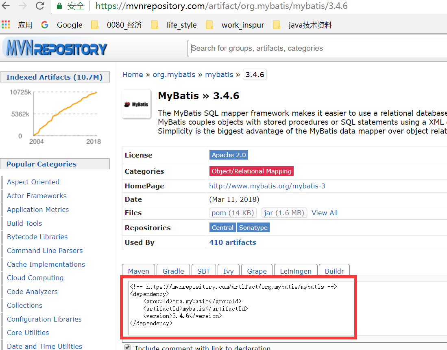The height and width of the screenshot is (350, 447).
Task: Switch to the Leiningen tab
Action: click(x=296, y=271)
